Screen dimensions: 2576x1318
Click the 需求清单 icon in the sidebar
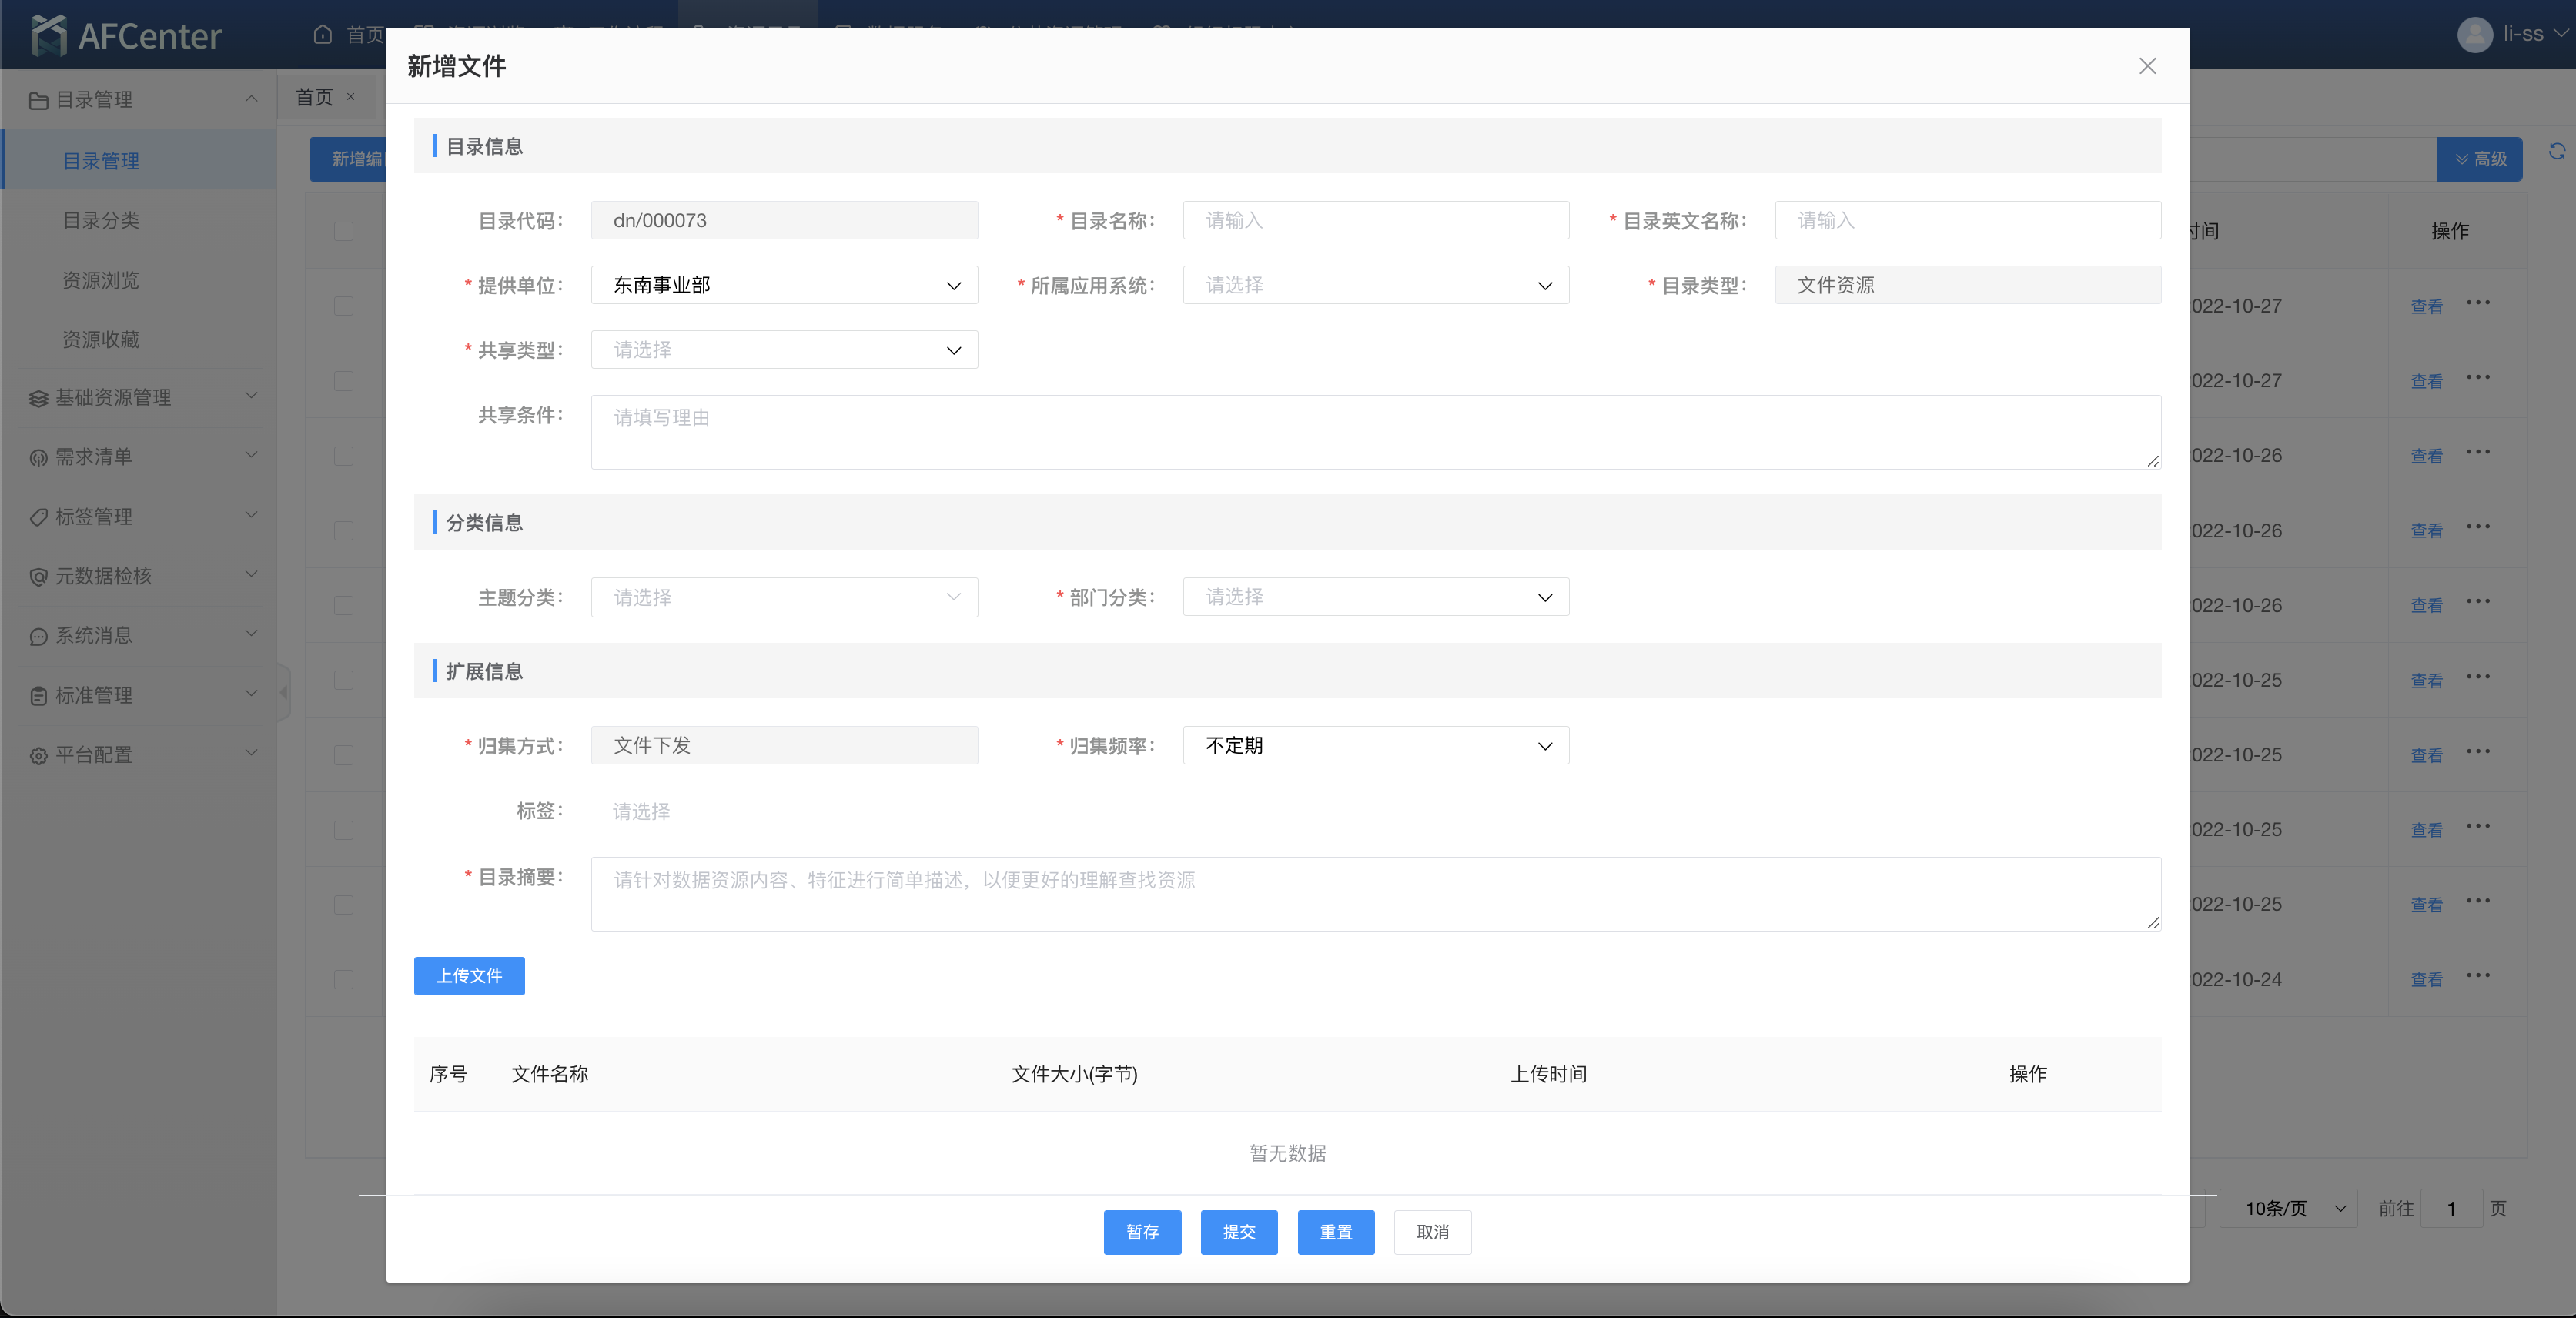pyautogui.click(x=39, y=457)
